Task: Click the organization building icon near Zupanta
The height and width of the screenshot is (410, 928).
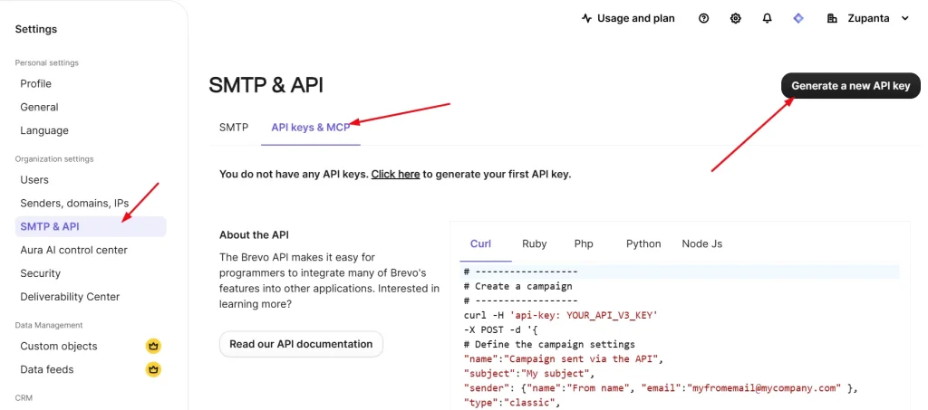Action: [832, 18]
